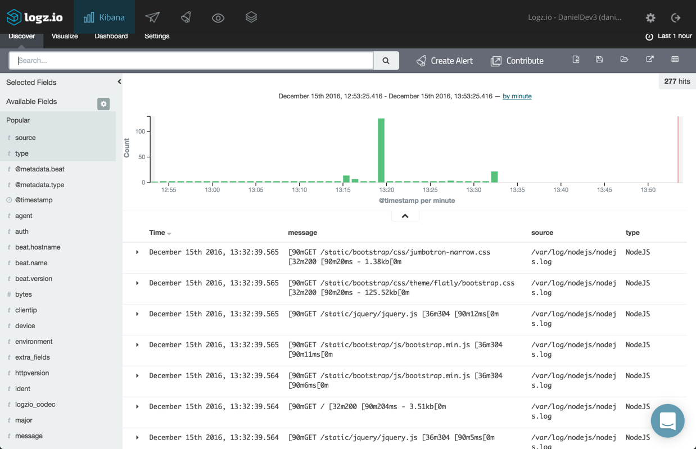Viewport: 696px width, 449px height.
Task: Switch to the Visualize tab
Action: click(65, 36)
